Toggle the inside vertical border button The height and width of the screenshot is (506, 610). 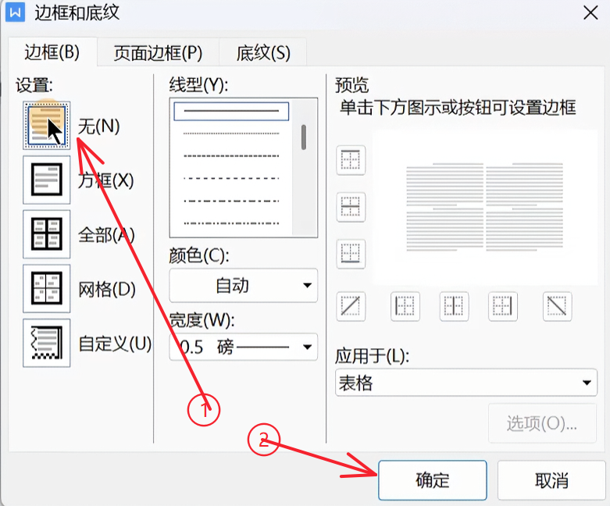(454, 306)
